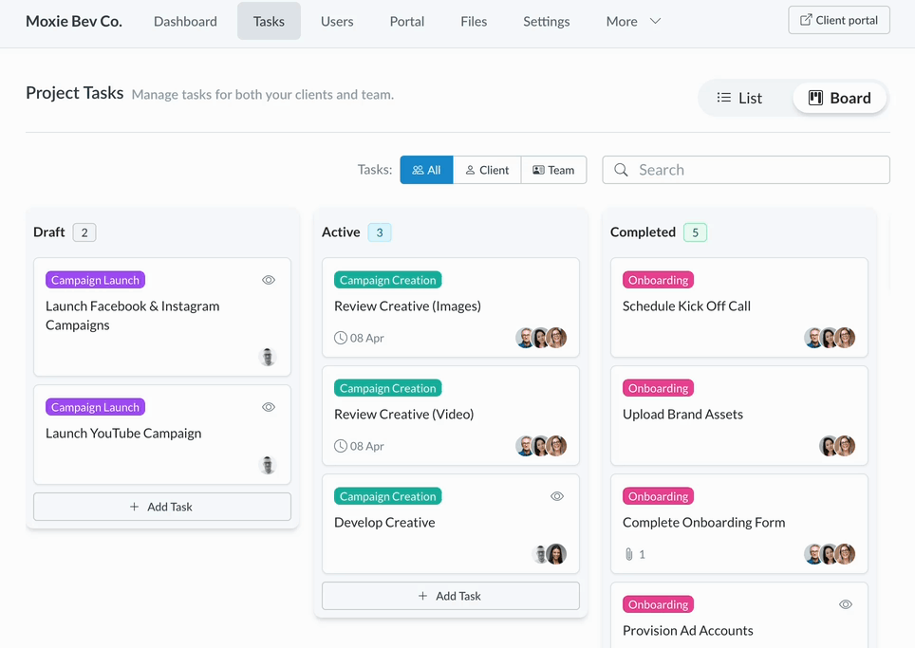Click the avatar group on Schedule Kick Off Call

(830, 338)
